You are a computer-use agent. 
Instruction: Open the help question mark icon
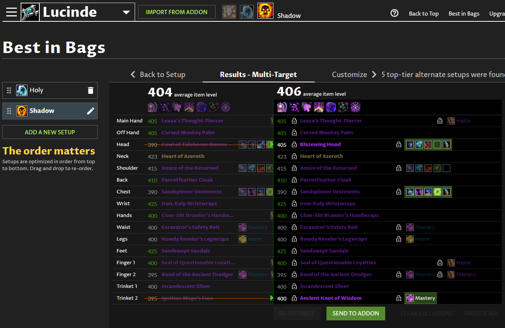click(394, 13)
